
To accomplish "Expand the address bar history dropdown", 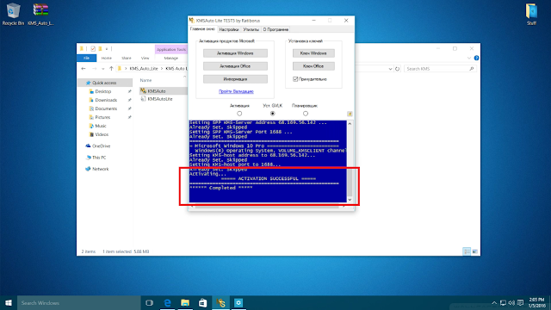I will click(390, 69).
